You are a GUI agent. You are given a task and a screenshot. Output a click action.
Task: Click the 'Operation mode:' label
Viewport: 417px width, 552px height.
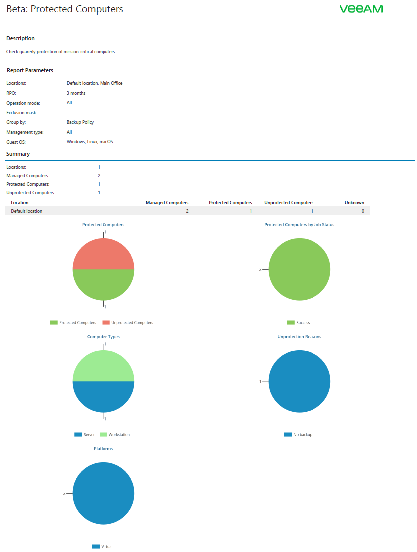click(23, 103)
